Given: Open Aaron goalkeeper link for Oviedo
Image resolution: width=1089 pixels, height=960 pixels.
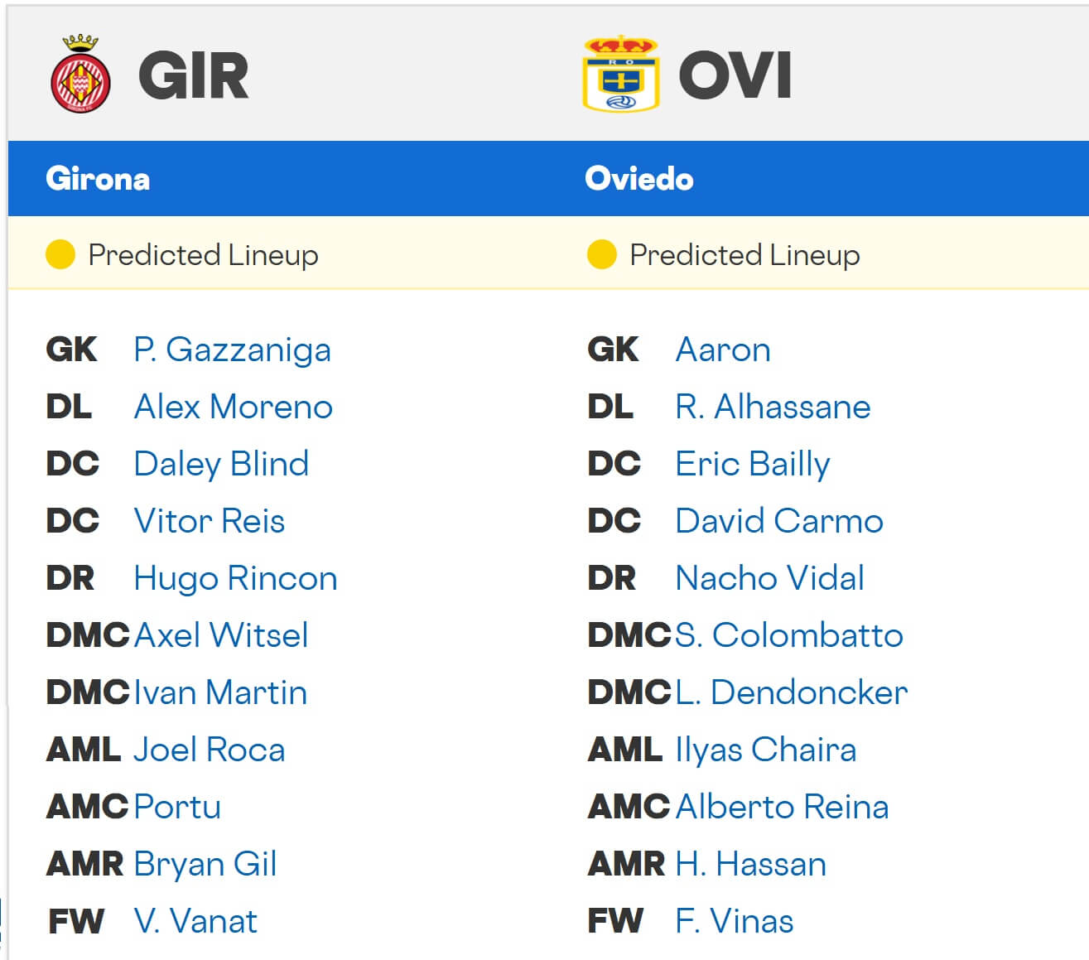Looking at the screenshot, I should click(723, 350).
